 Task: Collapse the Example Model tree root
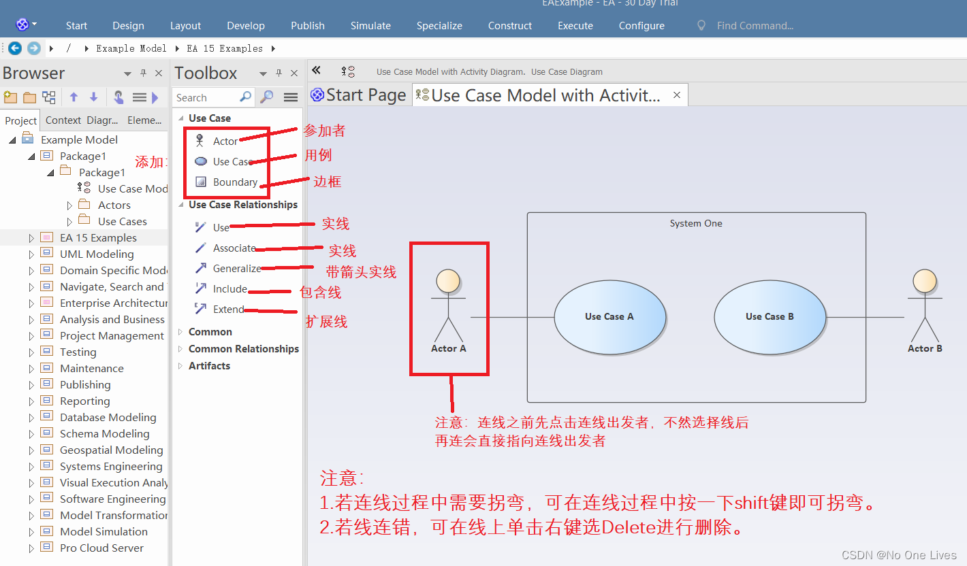[x=12, y=139]
